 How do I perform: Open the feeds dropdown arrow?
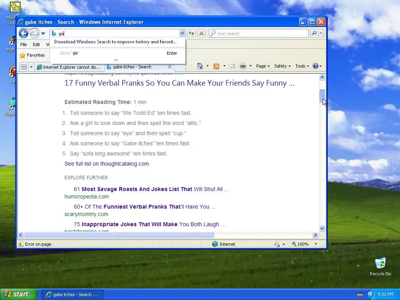click(224, 66)
